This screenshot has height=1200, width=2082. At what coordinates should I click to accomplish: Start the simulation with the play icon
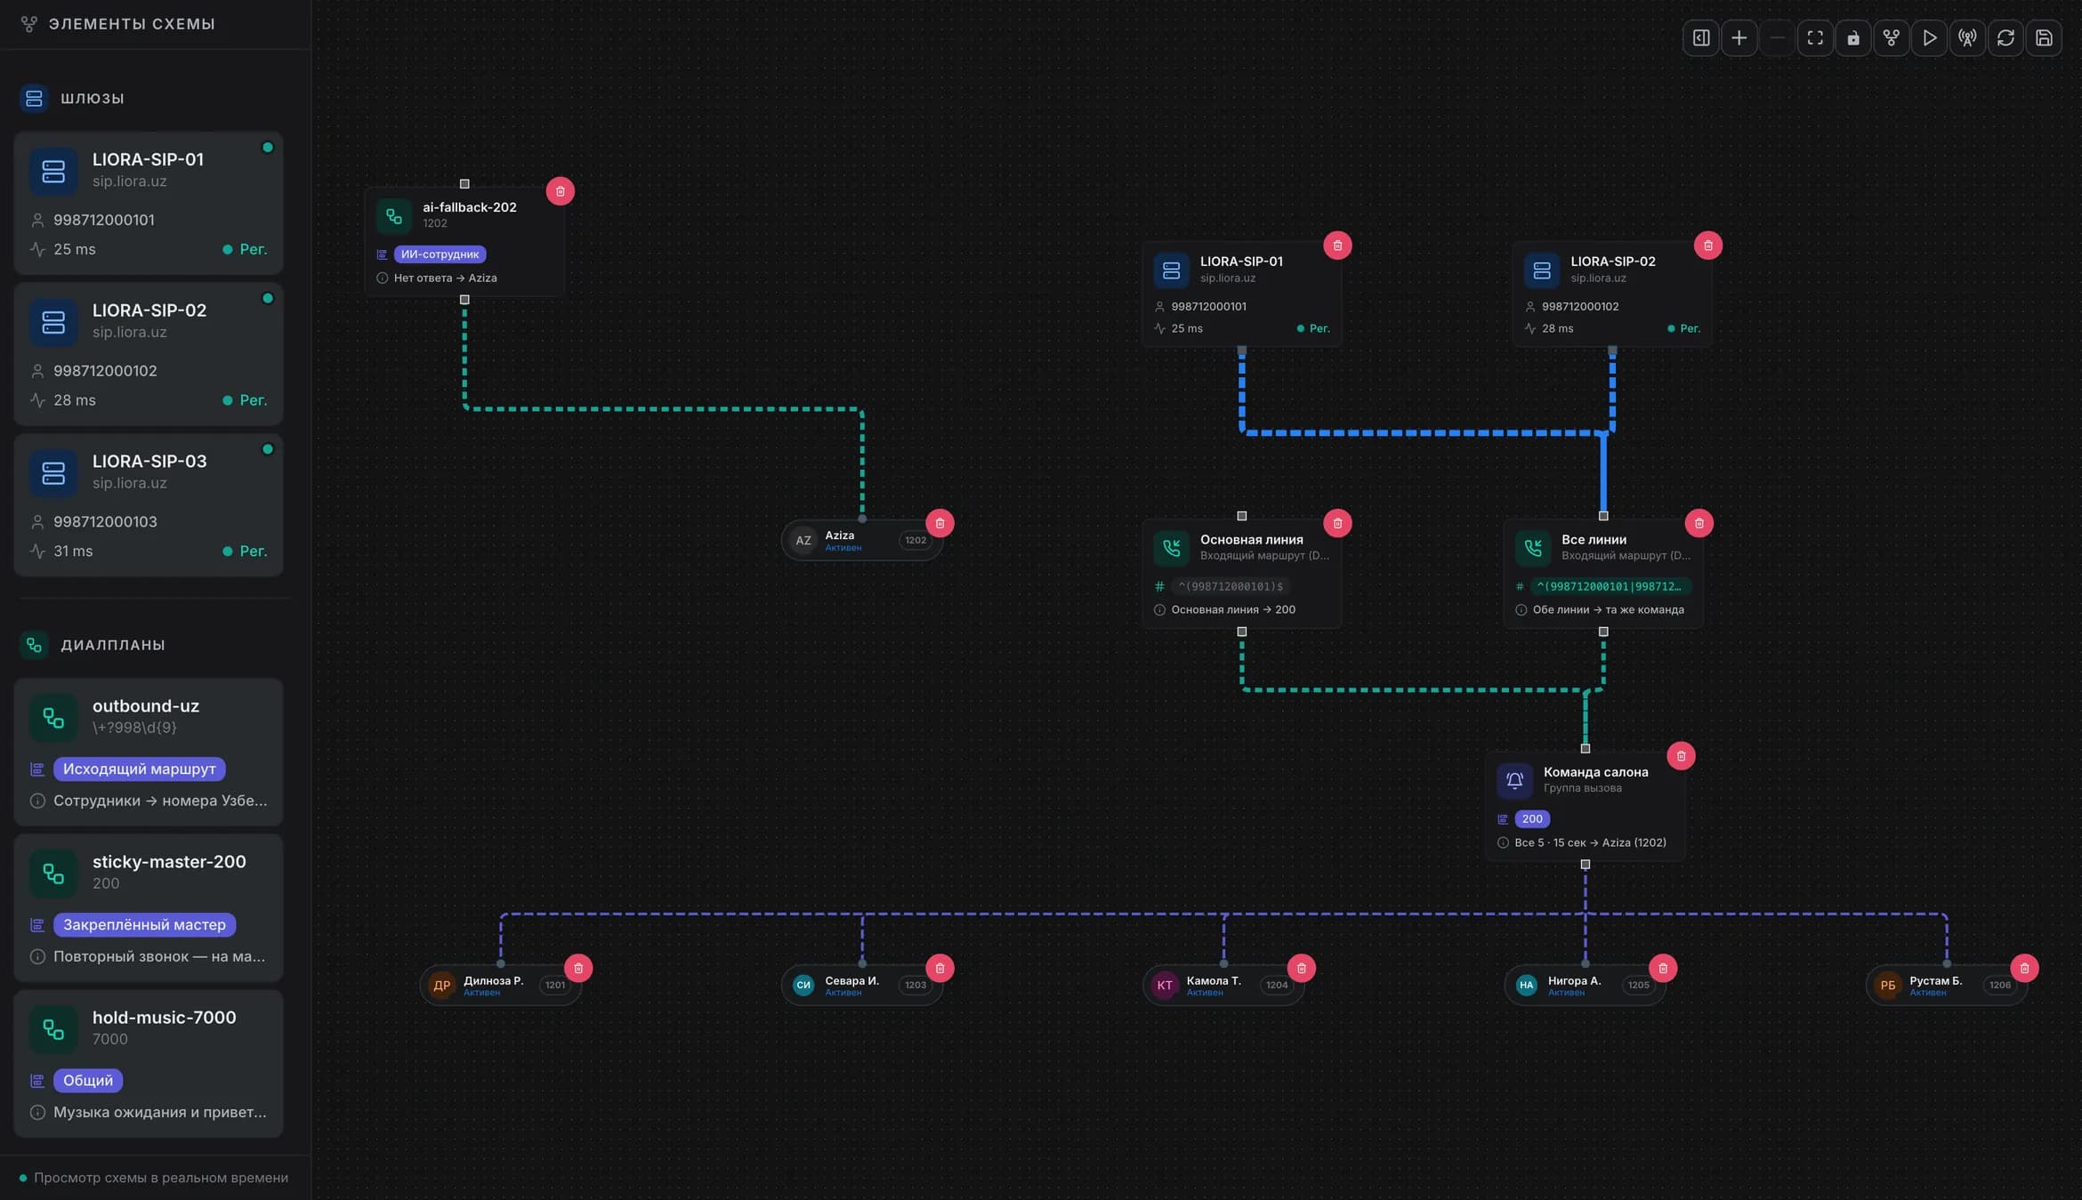click(x=1929, y=37)
